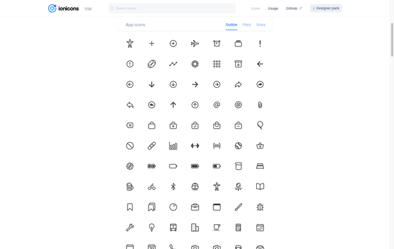This screenshot has width=394, height=249.
Task: Select the accessibility person icon
Action: click(129, 43)
